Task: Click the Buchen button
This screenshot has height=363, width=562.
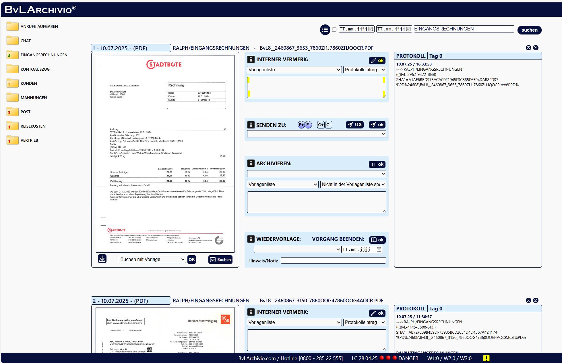Action: (220, 260)
